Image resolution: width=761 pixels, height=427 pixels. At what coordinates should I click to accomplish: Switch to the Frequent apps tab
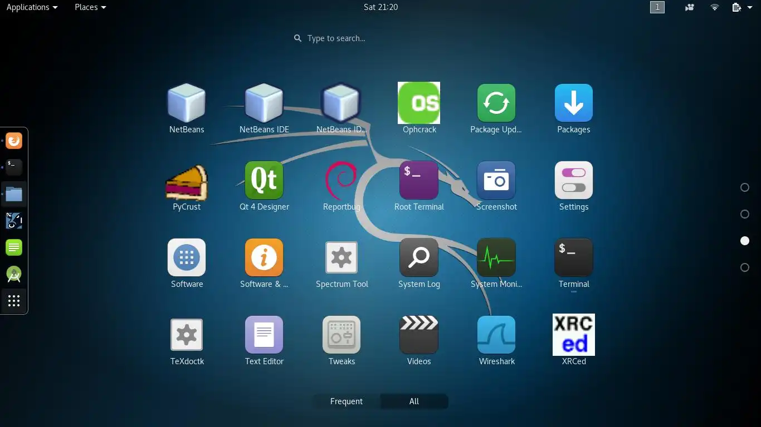(347, 401)
